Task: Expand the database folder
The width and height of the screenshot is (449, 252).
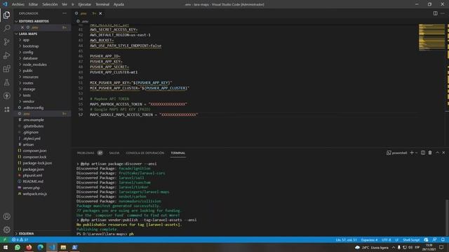Action: pos(42,58)
